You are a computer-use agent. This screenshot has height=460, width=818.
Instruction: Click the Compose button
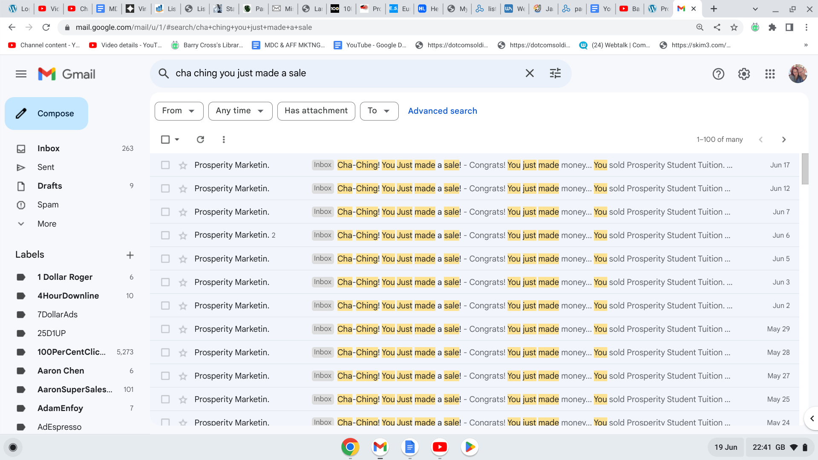coord(46,113)
